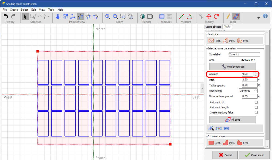Click the Zoom in magnifier
Viewport: 272px width, 160px height.
[108, 17]
